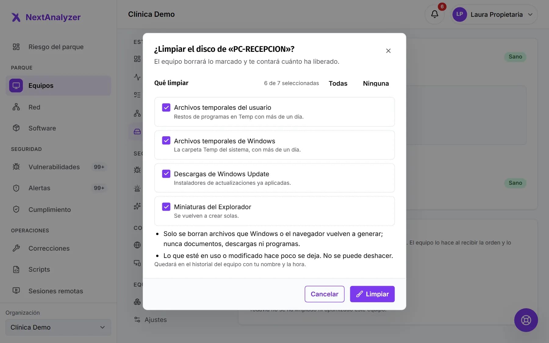
Task: Open the help lifebuoy floating button
Action: coord(526,320)
